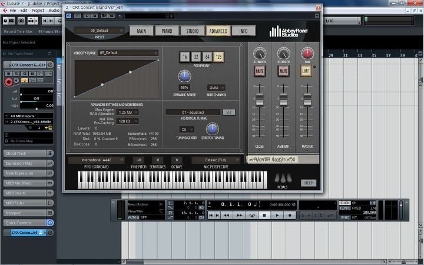Set polyphony to 128
This screenshot has width=424, height=265.
coord(218,57)
